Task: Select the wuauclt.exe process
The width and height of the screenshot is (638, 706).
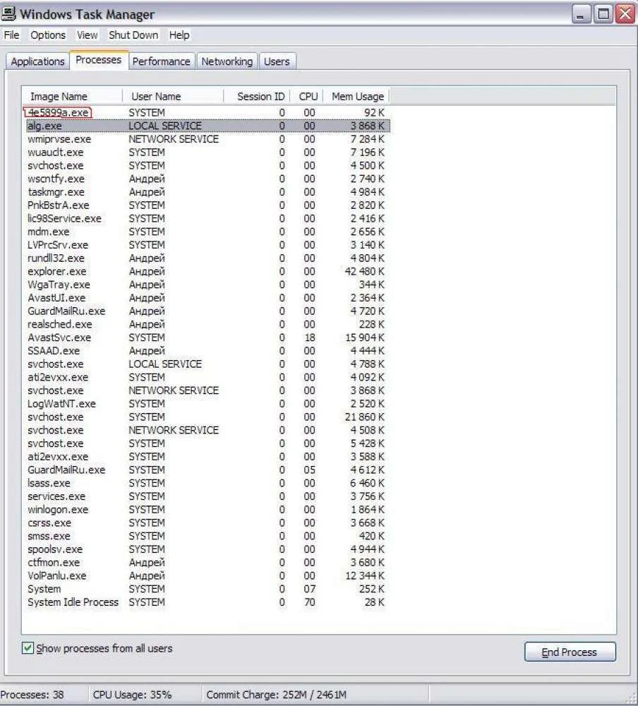Action: (x=207, y=152)
